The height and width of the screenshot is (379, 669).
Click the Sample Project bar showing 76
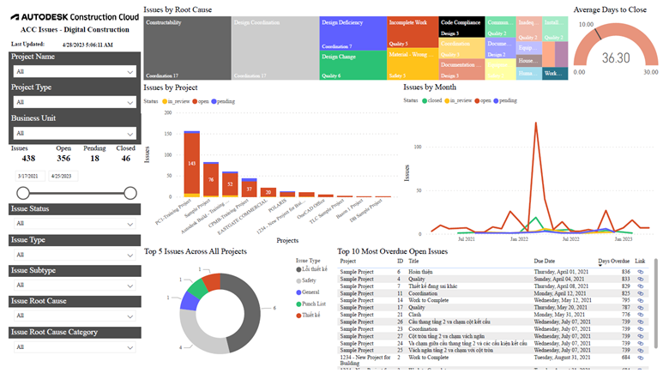point(211,179)
